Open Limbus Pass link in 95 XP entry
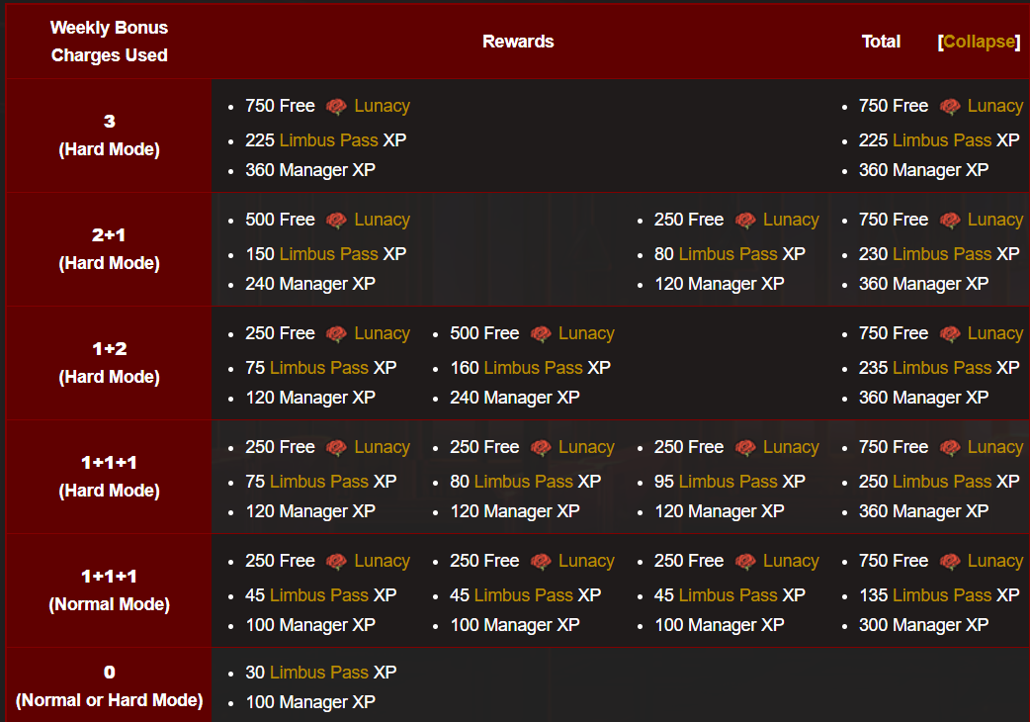Viewport: 1030px width, 722px height. [x=728, y=481]
